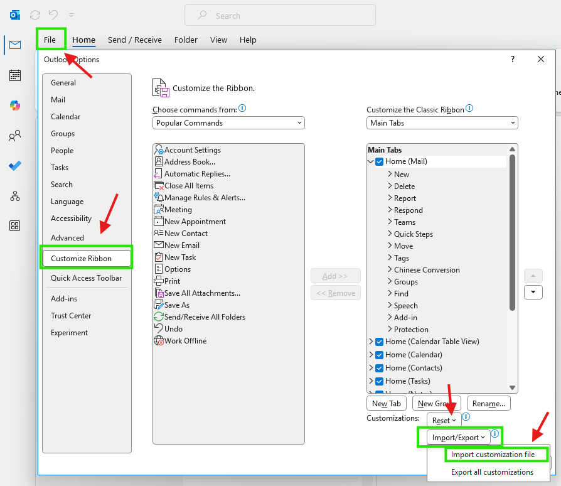Image resolution: width=561 pixels, height=486 pixels.
Task: Open the Mail module in the sidebar
Action: tap(15, 45)
